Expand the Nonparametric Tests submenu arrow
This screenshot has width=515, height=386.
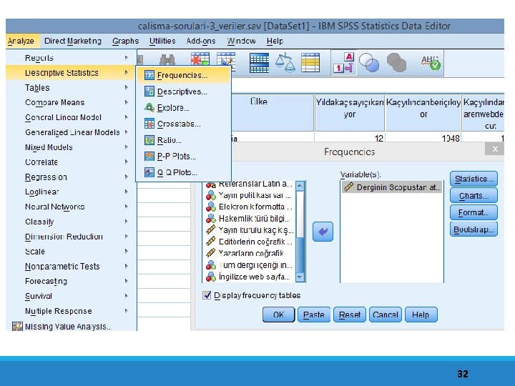point(127,266)
